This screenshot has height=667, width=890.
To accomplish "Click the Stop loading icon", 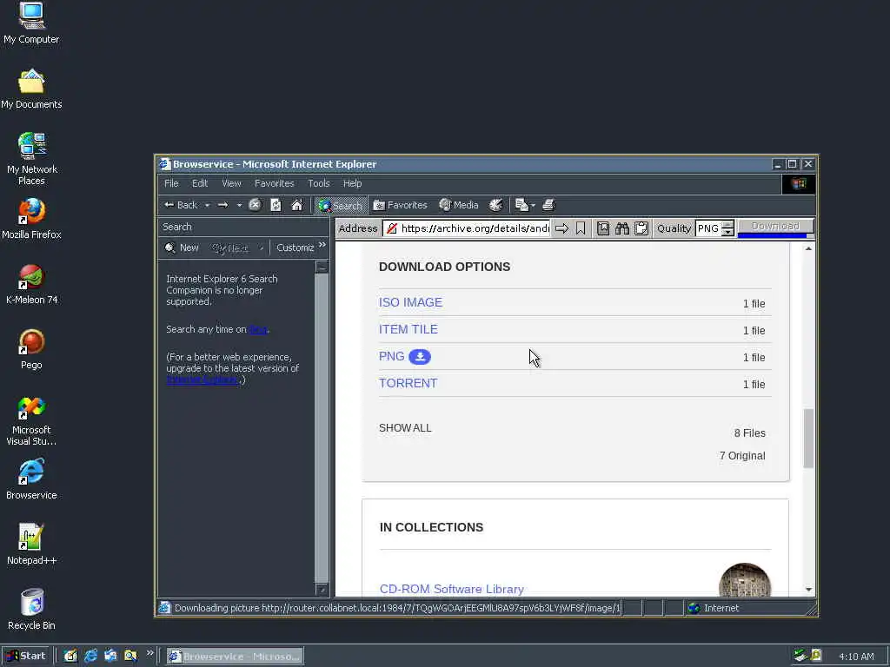I will pyautogui.click(x=255, y=205).
